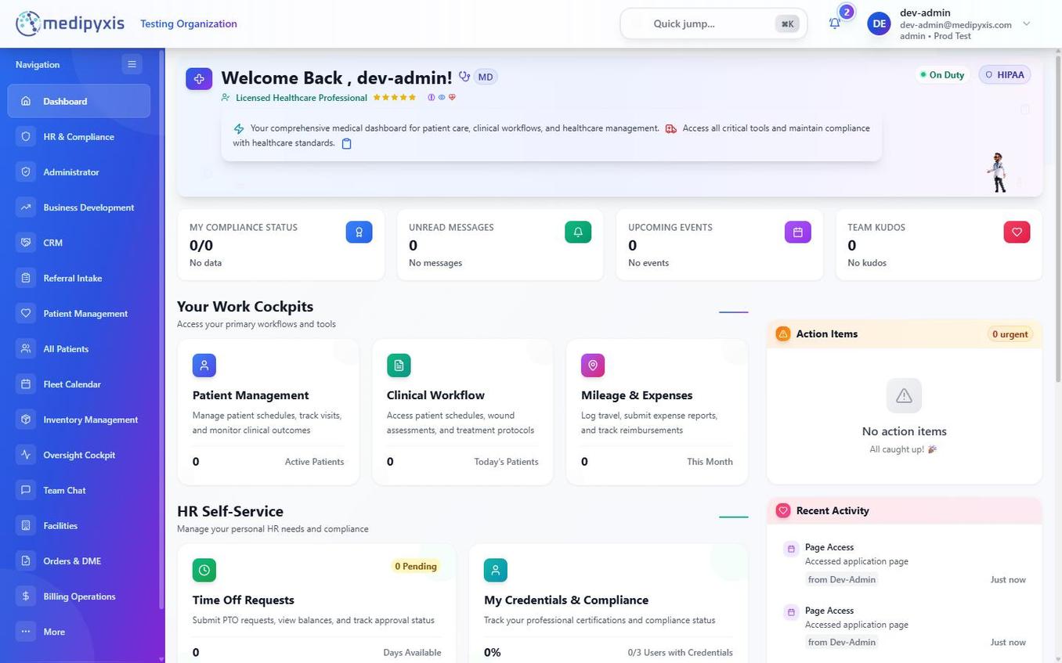Click the Team Kudos heart icon
The image size is (1062, 663).
click(x=1017, y=232)
